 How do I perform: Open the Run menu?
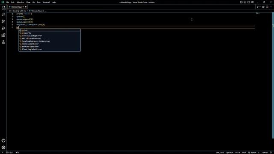[x=39, y=2]
